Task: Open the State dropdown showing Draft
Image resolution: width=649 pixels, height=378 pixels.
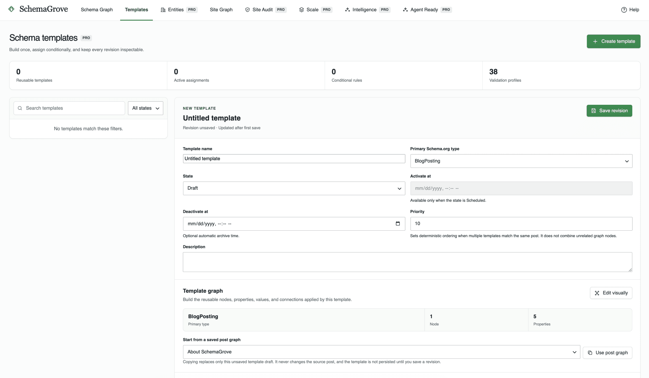Action: (294, 188)
